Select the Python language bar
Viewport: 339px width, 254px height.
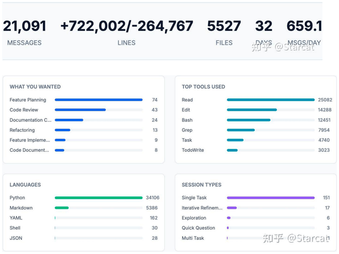pyautogui.click(x=98, y=198)
